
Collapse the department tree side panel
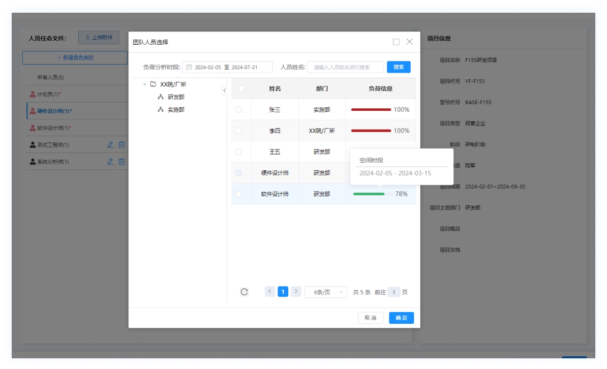pyautogui.click(x=224, y=90)
